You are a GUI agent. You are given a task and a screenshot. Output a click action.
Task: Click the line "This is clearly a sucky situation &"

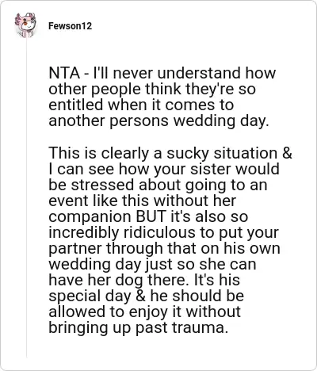click(x=170, y=153)
